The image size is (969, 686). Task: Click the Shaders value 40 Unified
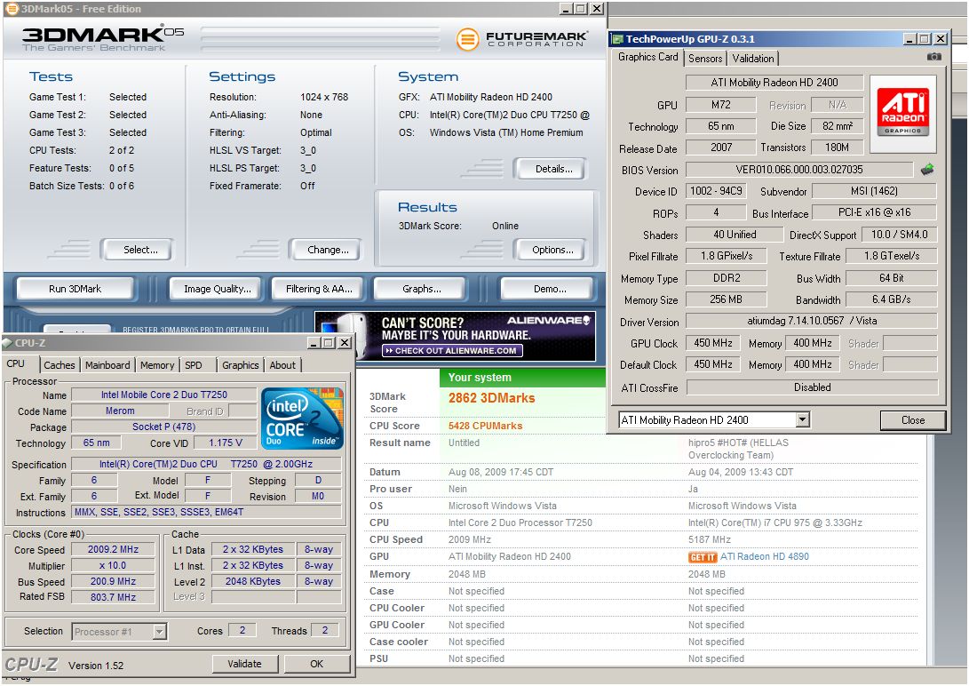coord(735,235)
